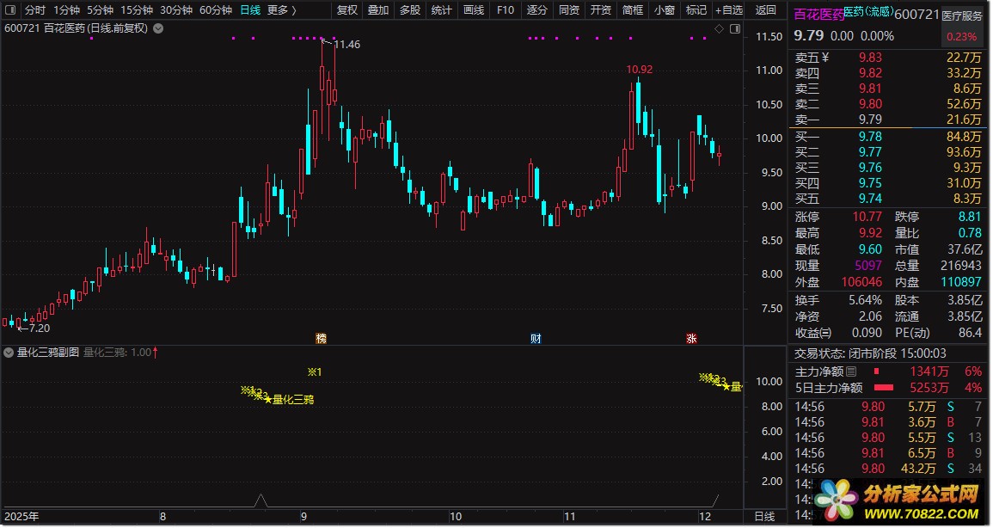
Task: Click the 0.23% sector change badge
Action: click(x=961, y=37)
